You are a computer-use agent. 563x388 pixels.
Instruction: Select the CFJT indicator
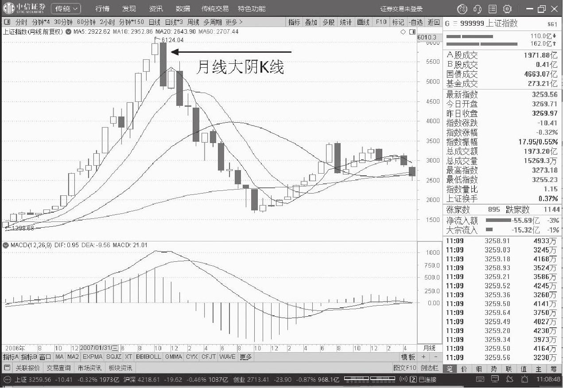[208, 357]
